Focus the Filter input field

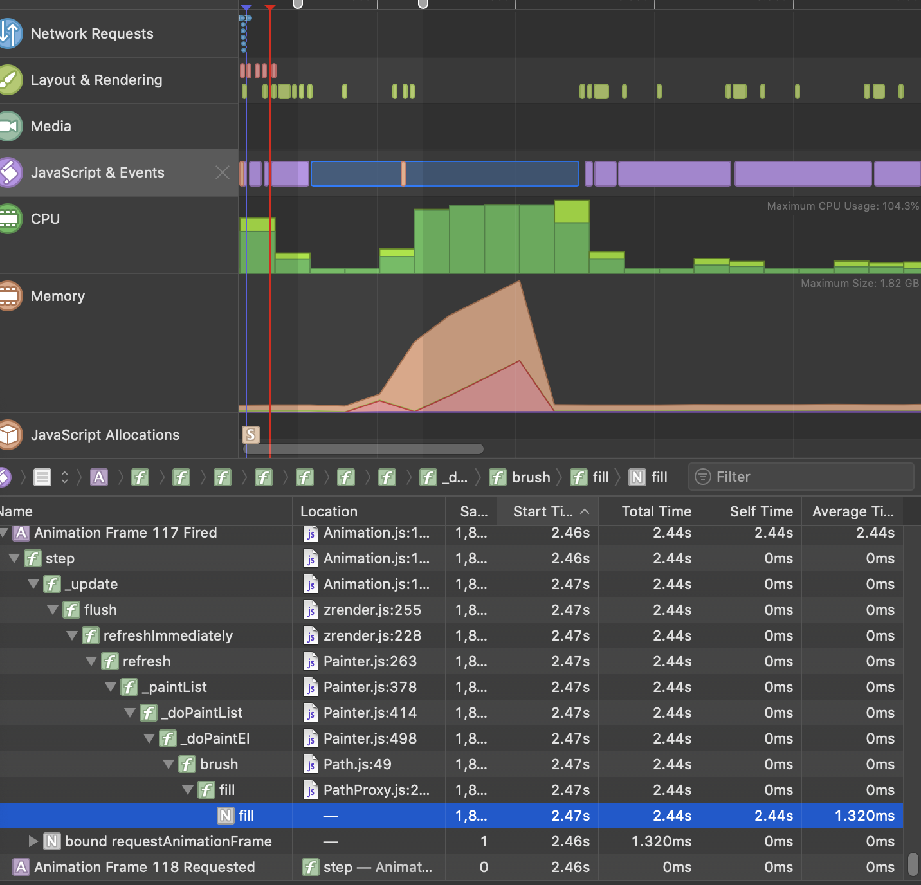801,477
